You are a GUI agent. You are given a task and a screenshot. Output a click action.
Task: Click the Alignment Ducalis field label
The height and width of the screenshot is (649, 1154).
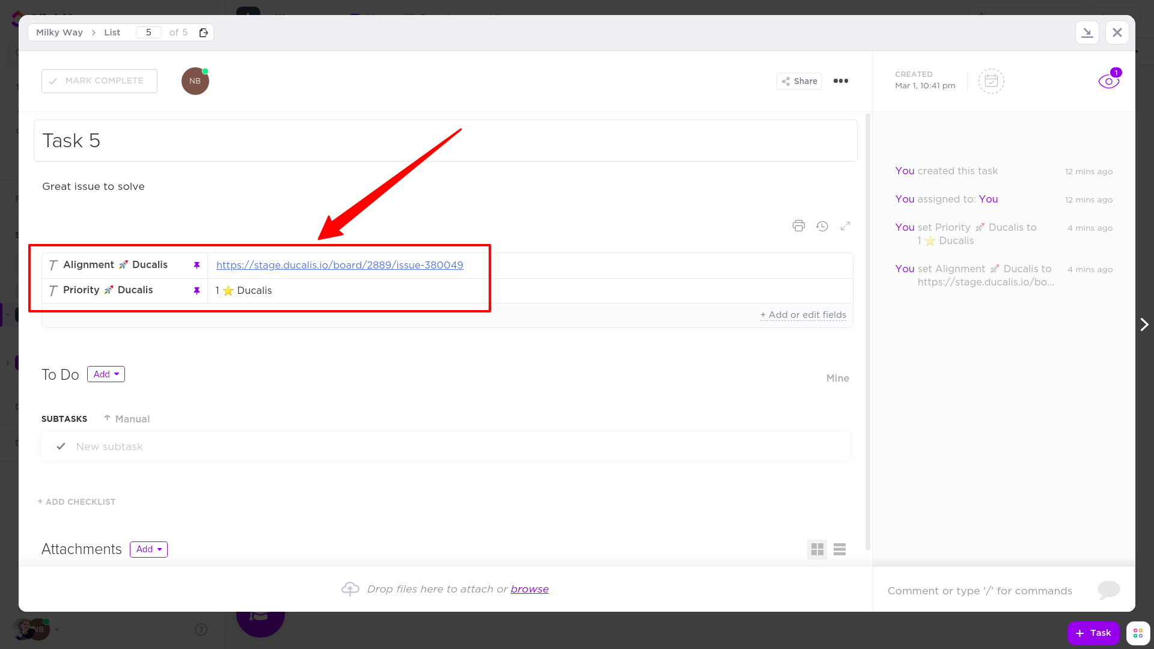click(115, 265)
